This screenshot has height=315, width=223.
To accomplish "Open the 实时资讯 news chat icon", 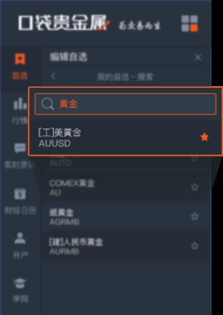I will (x=20, y=148).
